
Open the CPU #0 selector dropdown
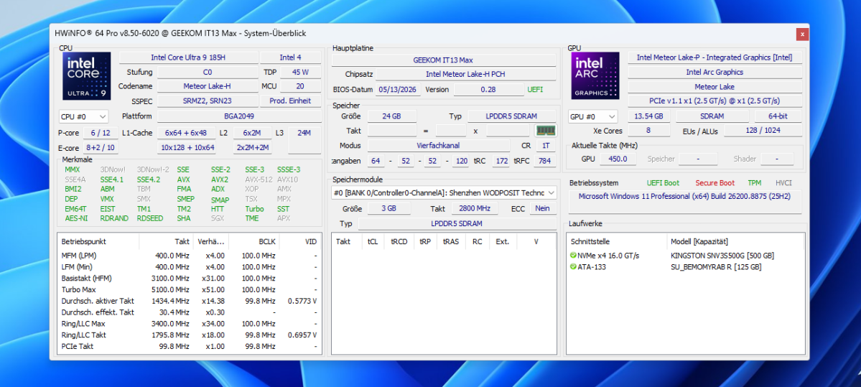click(x=83, y=116)
